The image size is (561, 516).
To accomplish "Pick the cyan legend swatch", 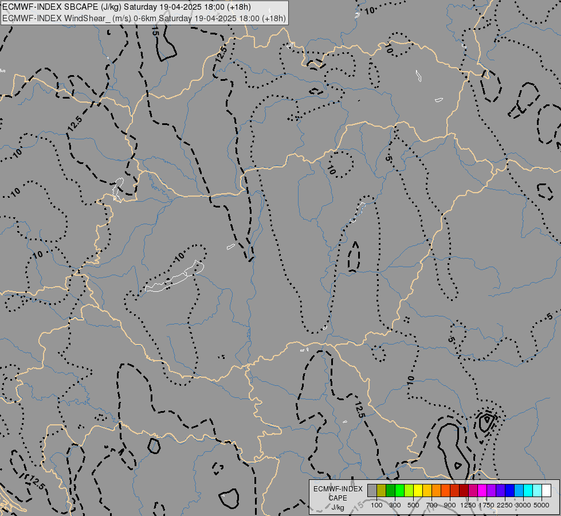I will point(528,491).
